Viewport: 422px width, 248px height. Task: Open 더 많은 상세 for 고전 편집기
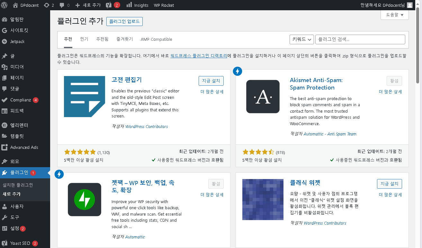[212, 92]
